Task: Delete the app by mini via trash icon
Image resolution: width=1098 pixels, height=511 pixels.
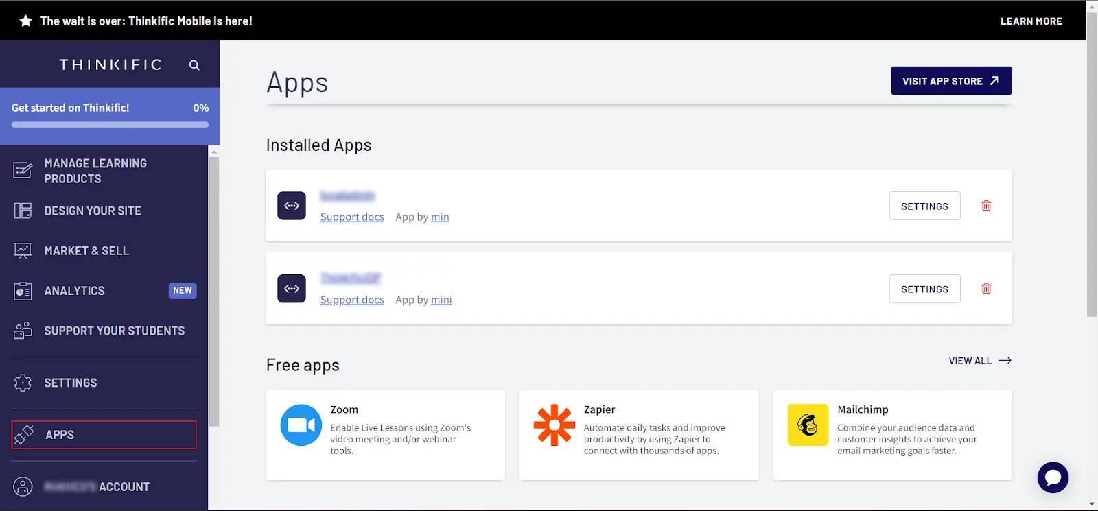Action: click(x=986, y=289)
